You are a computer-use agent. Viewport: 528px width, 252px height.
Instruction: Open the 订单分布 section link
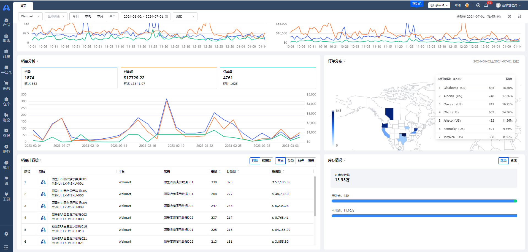point(336,61)
